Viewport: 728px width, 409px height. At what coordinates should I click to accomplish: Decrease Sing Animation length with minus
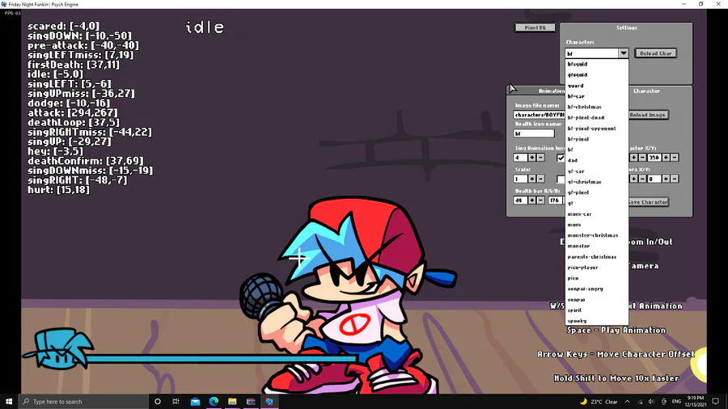click(540, 158)
